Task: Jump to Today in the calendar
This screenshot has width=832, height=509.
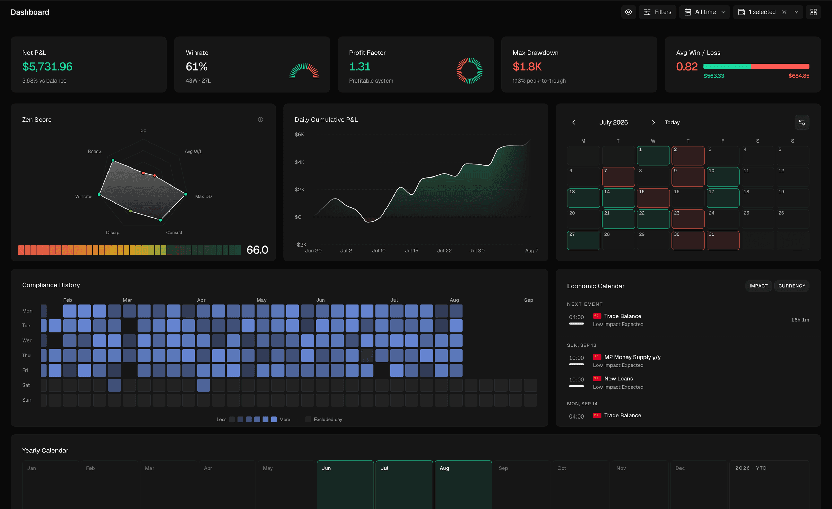Action: pos(672,122)
